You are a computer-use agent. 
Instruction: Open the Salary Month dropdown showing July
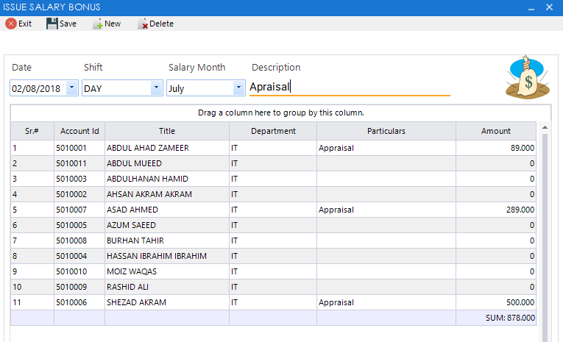tap(238, 88)
